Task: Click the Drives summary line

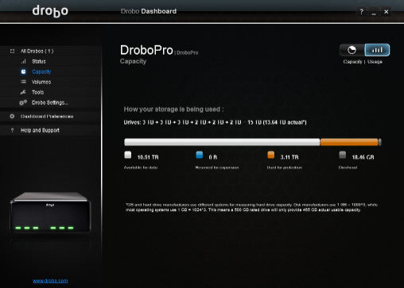Action: 215,122
